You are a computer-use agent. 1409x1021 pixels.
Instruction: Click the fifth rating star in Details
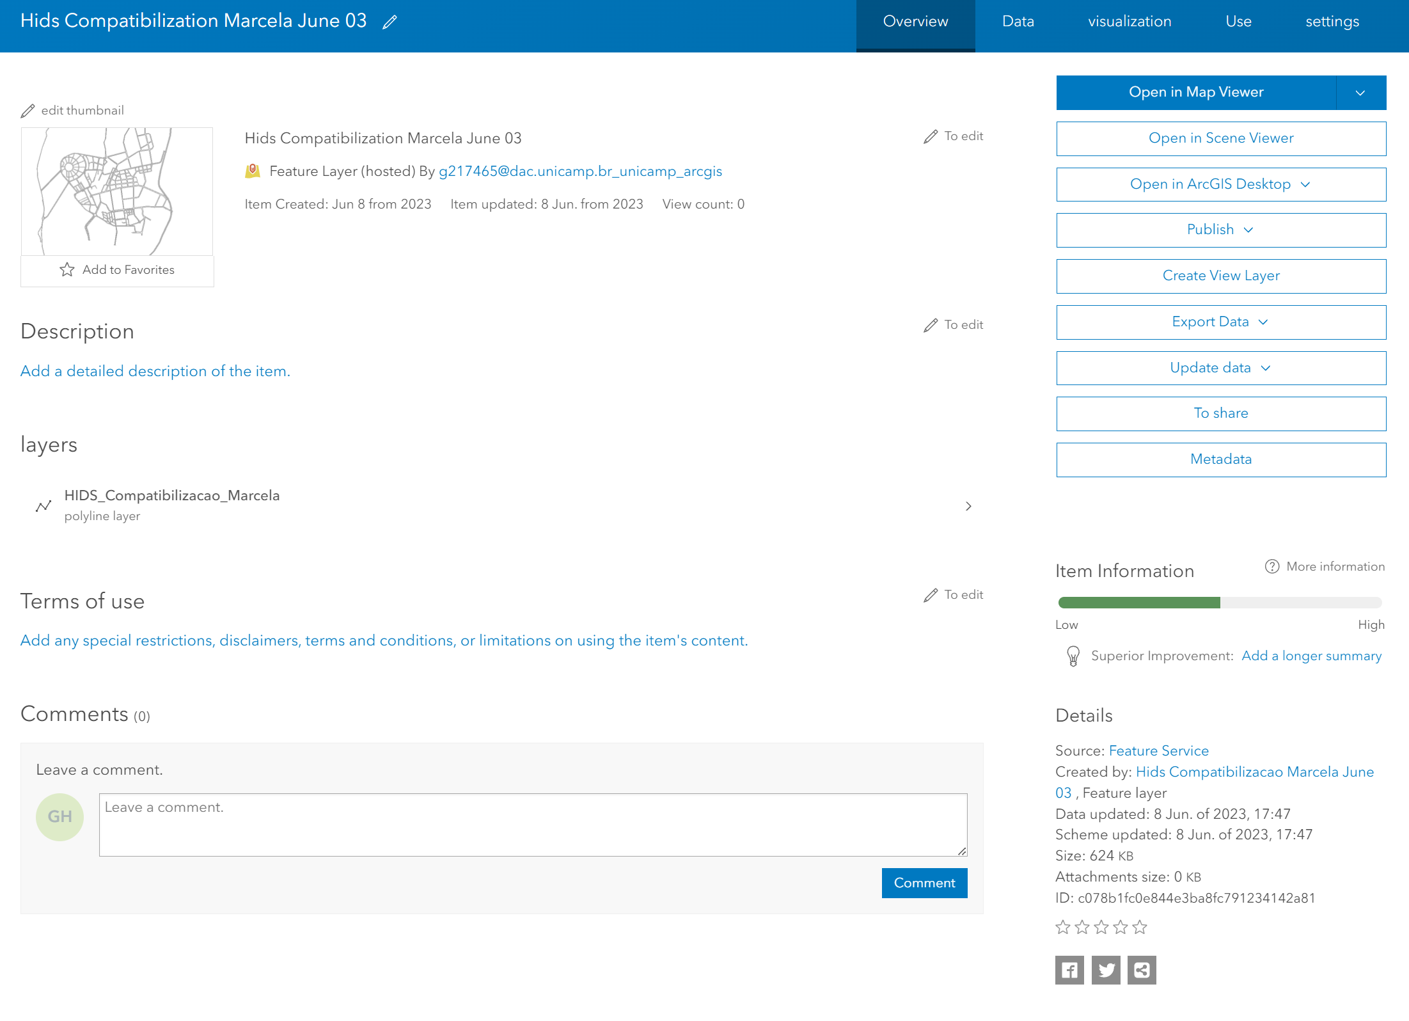1140,927
